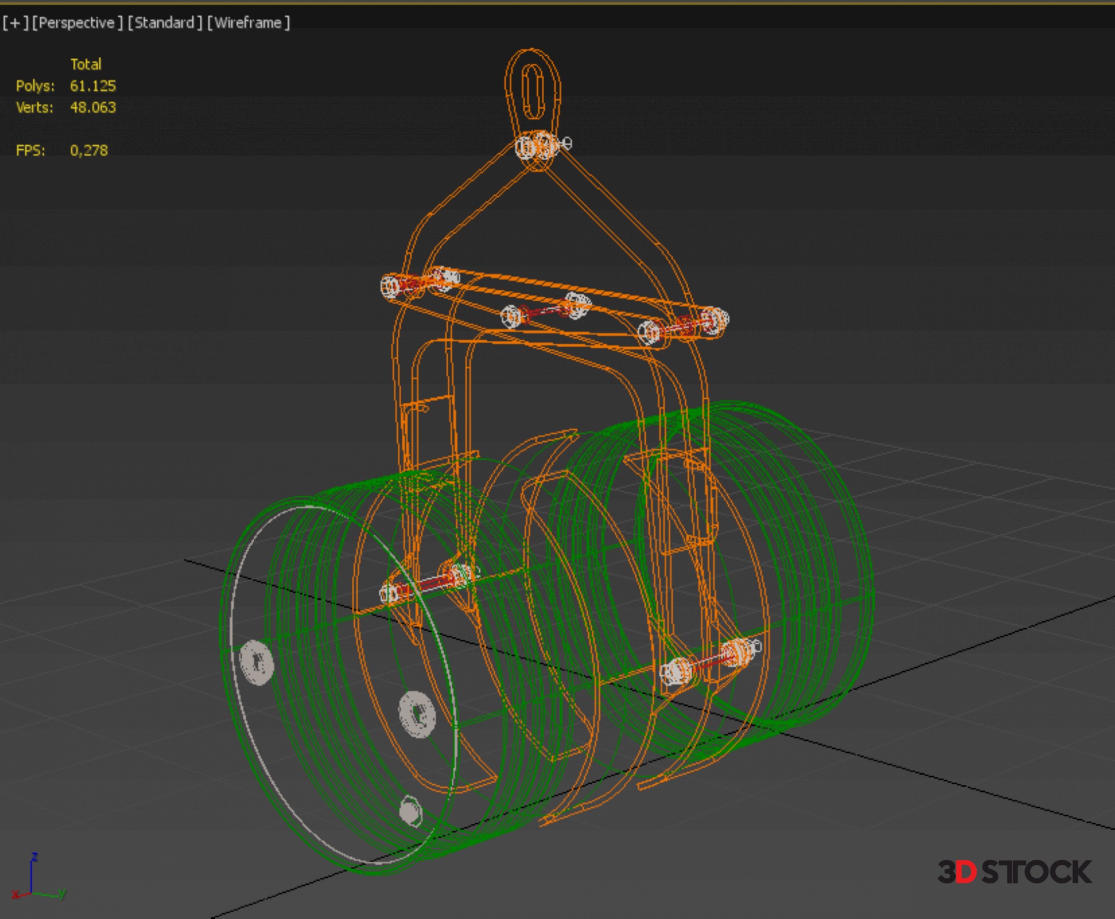This screenshot has width=1115, height=919.
Task: Click the Verts count value 48.063
Action: click(93, 107)
